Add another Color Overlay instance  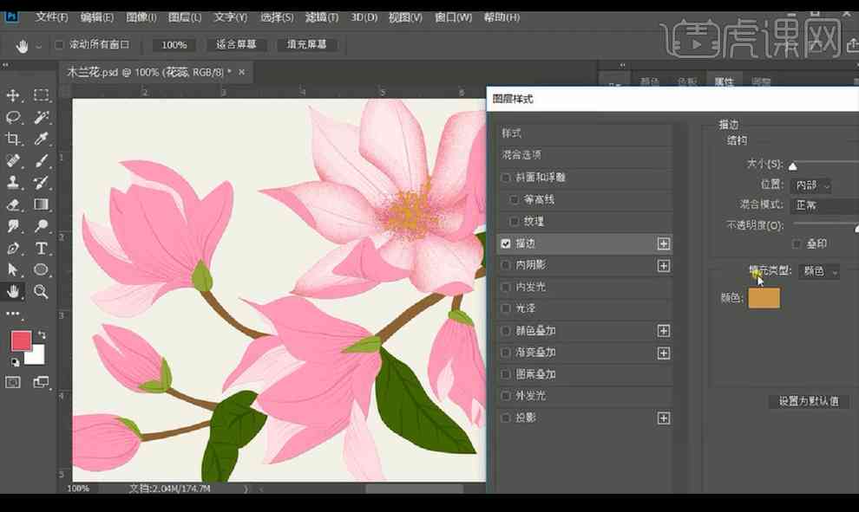(664, 330)
